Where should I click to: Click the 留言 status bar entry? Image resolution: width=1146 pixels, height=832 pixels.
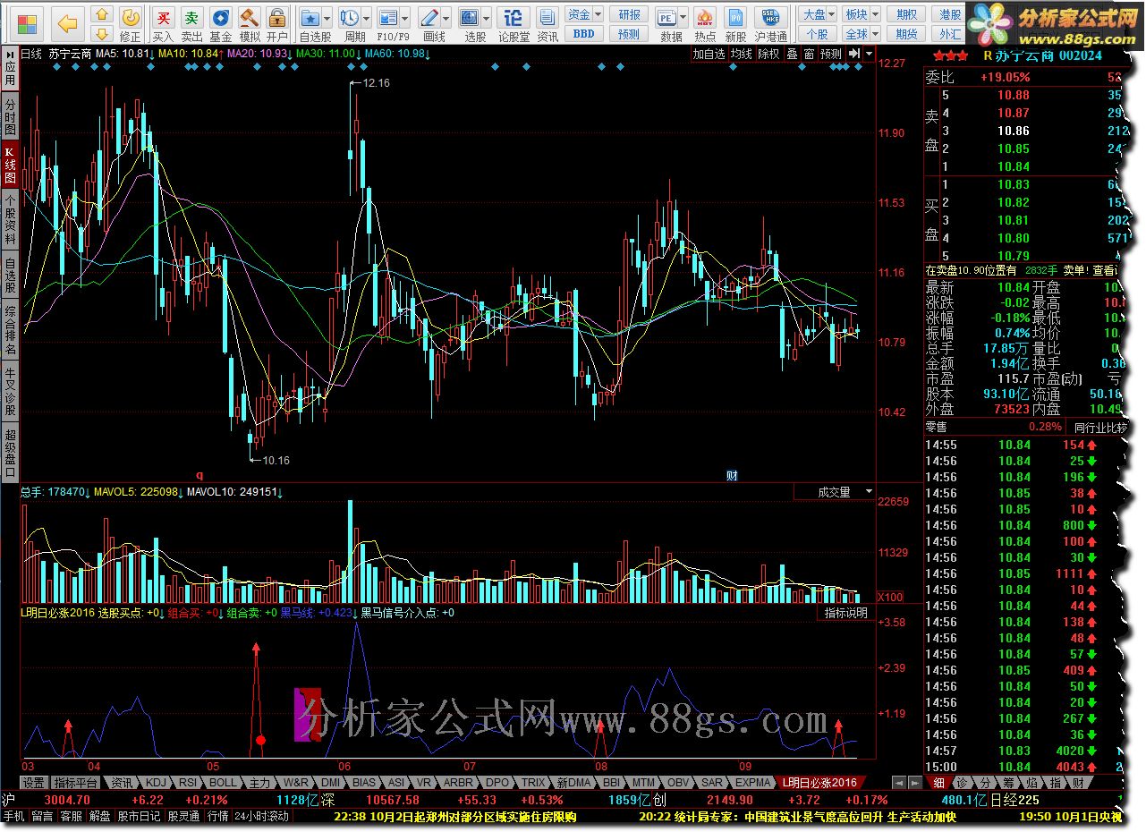pyautogui.click(x=43, y=817)
